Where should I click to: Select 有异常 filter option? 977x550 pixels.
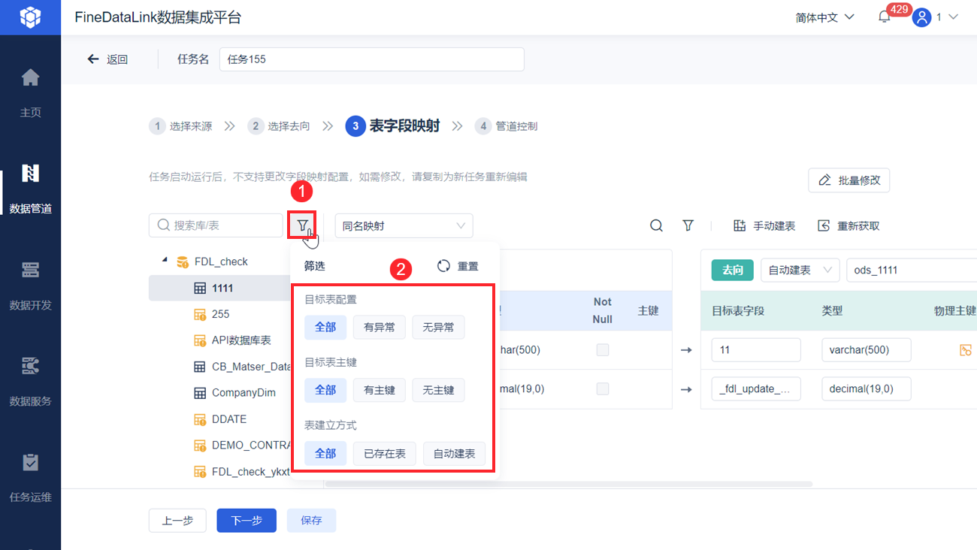[x=380, y=328]
